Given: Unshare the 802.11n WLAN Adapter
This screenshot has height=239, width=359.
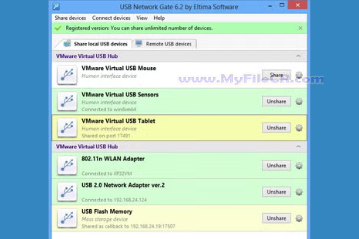Looking at the screenshot, I should pos(276,166).
